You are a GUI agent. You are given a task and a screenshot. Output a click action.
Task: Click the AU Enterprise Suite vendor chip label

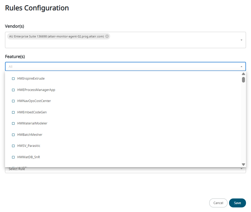point(56,36)
